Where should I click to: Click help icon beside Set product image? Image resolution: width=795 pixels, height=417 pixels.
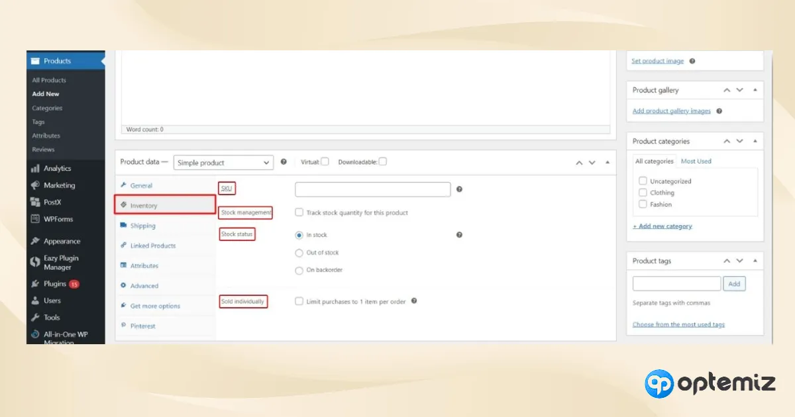point(692,61)
